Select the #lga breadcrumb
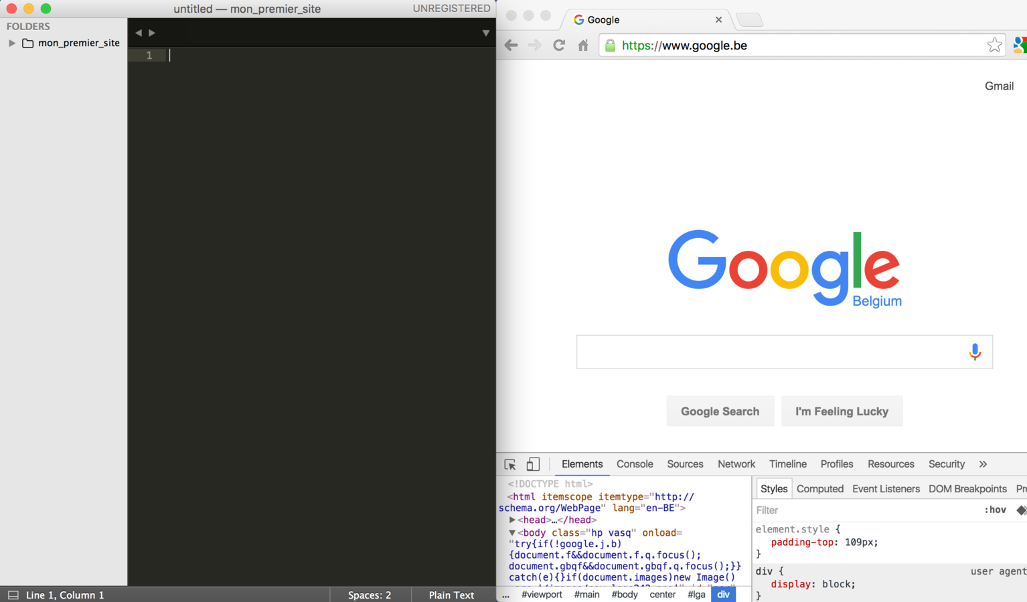The width and height of the screenshot is (1027, 602). point(696,595)
